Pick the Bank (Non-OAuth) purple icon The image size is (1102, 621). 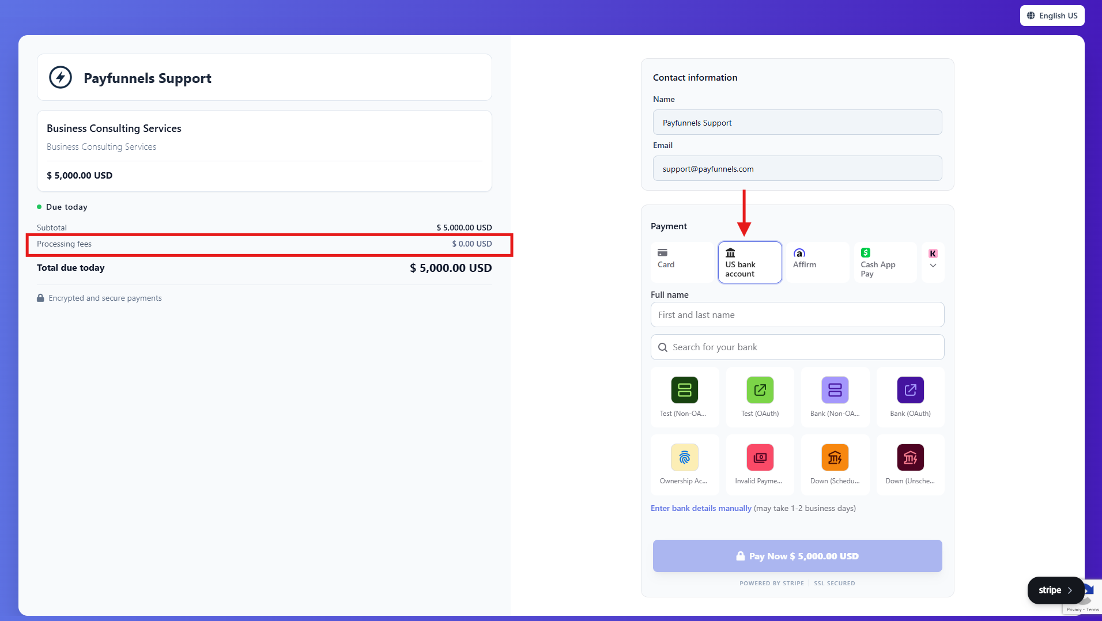pos(835,390)
